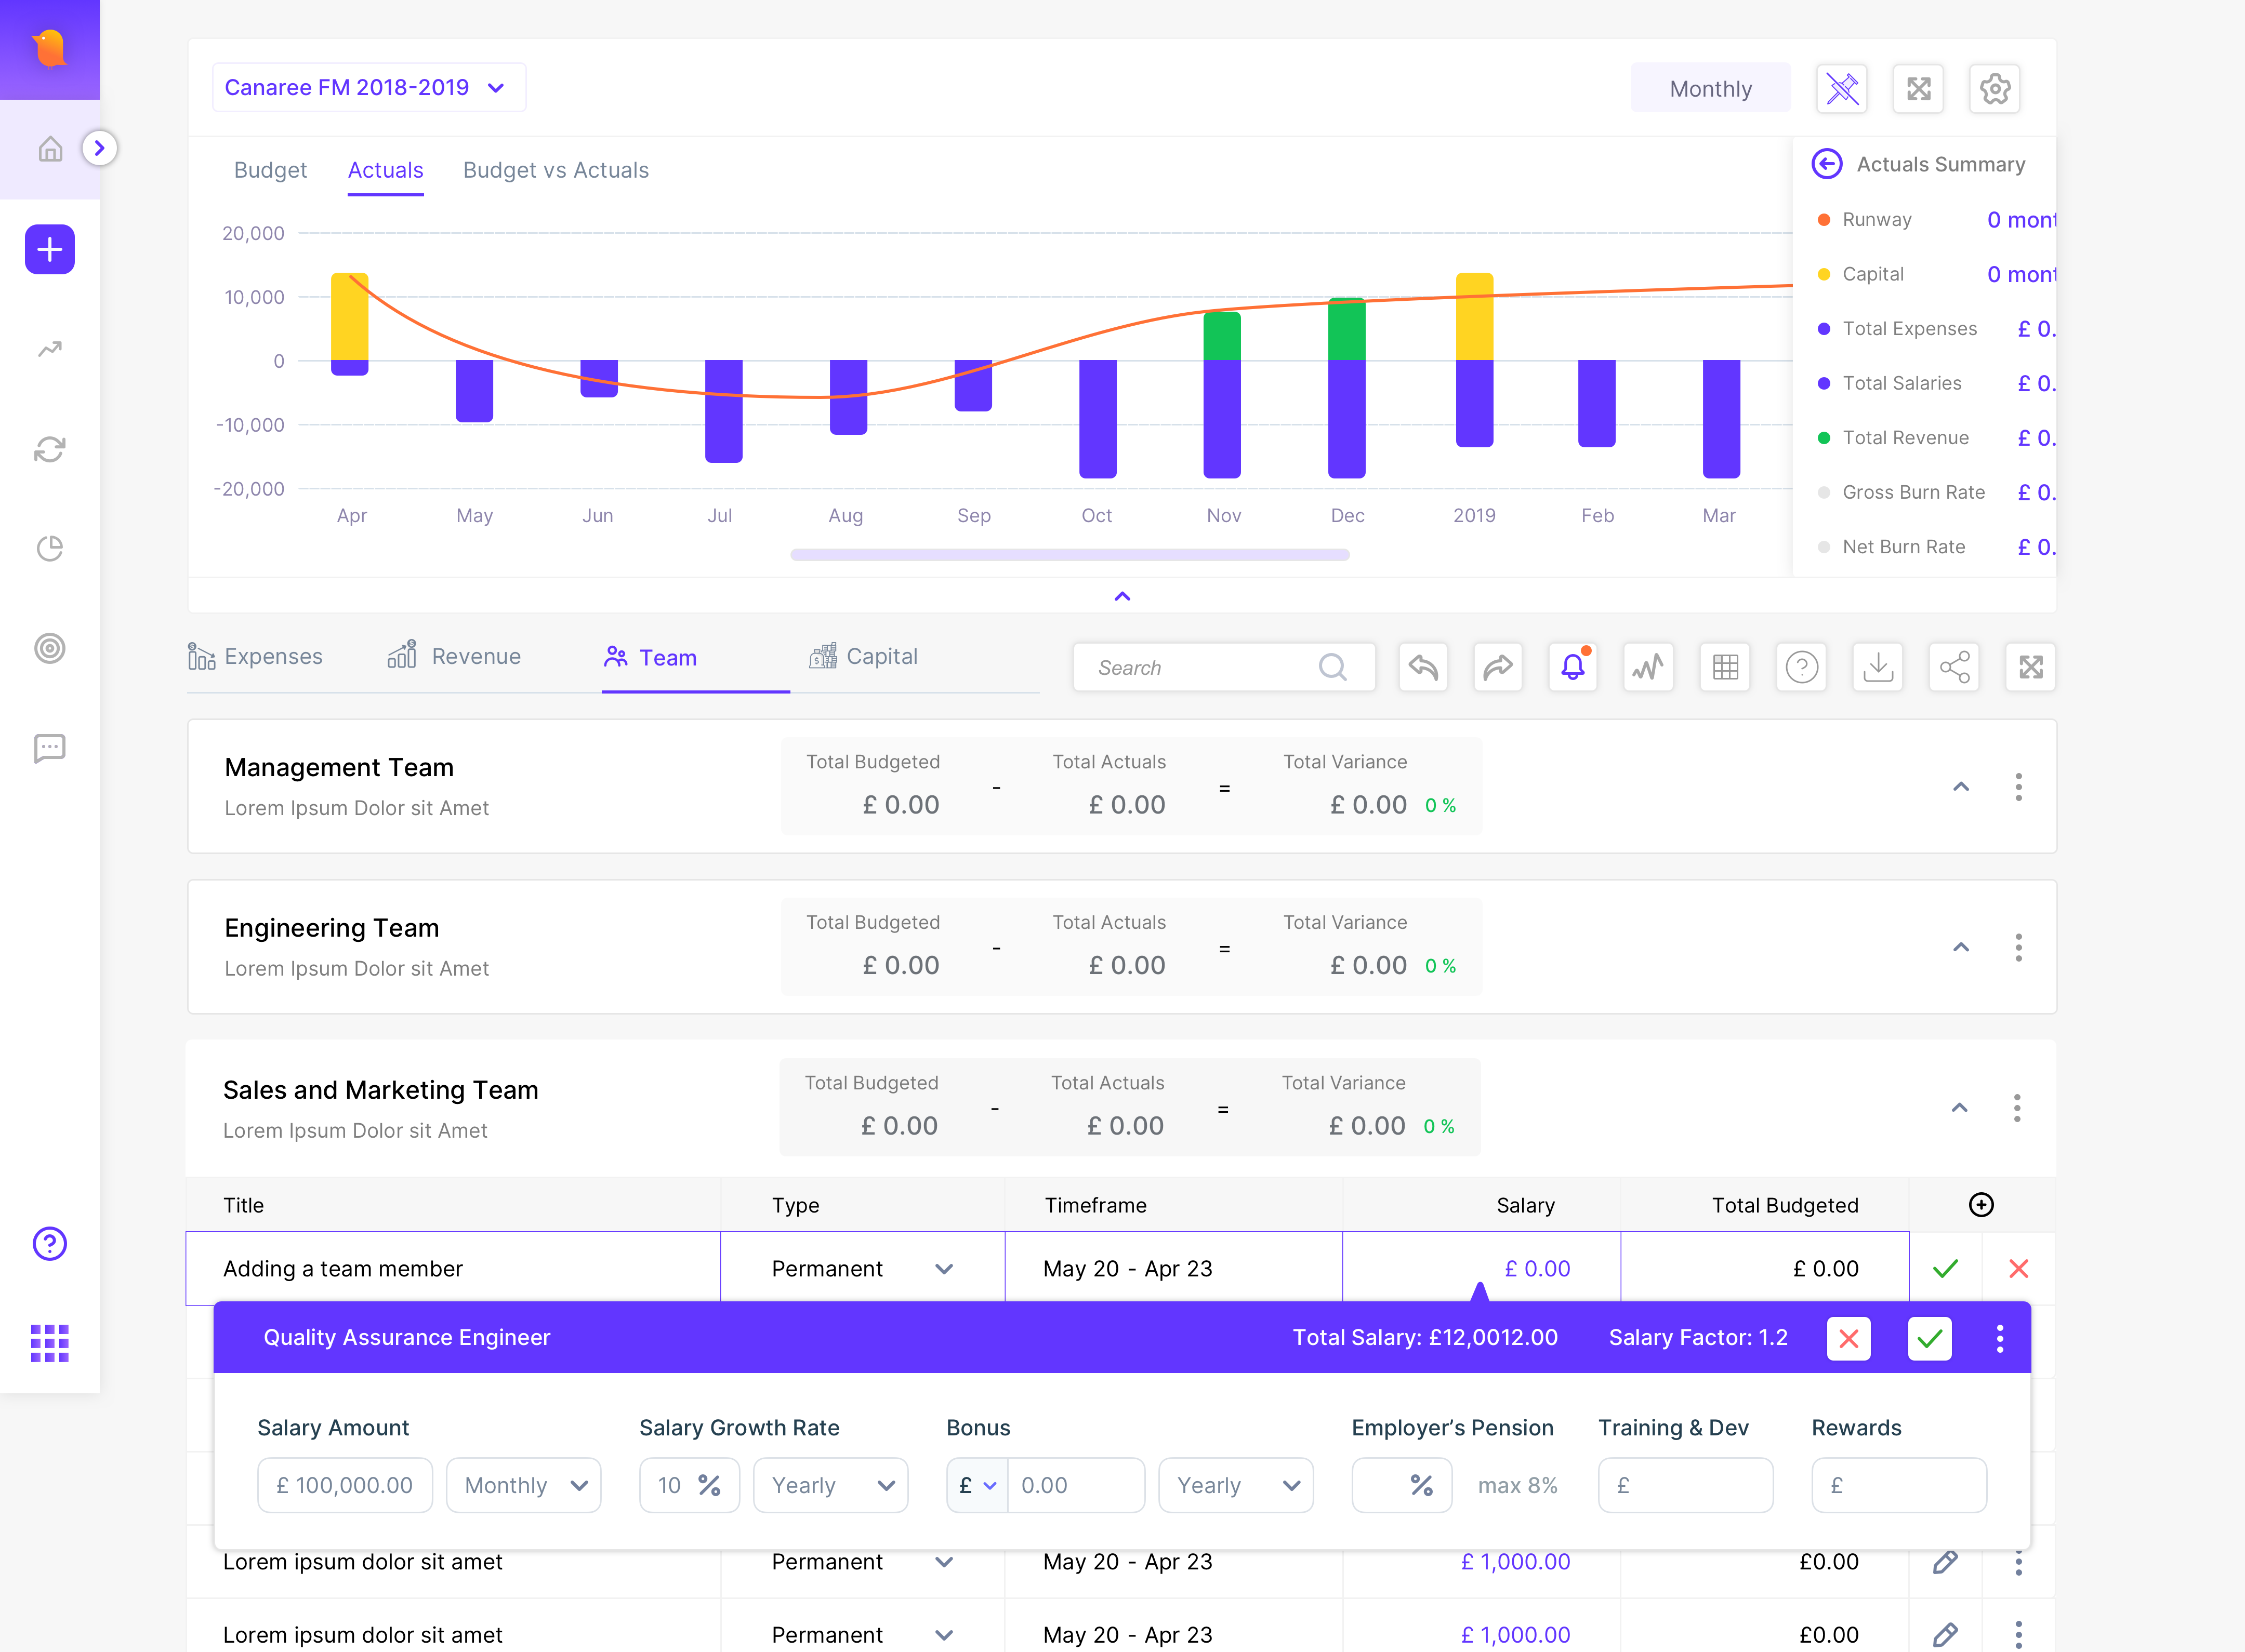The height and width of the screenshot is (1652, 2245).
Task: Cancel Quality Assurance Engineer with red X
Action: pyautogui.click(x=1849, y=1338)
